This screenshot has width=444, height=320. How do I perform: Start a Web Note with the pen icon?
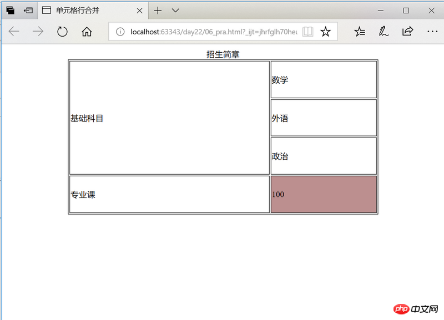click(x=383, y=32)
